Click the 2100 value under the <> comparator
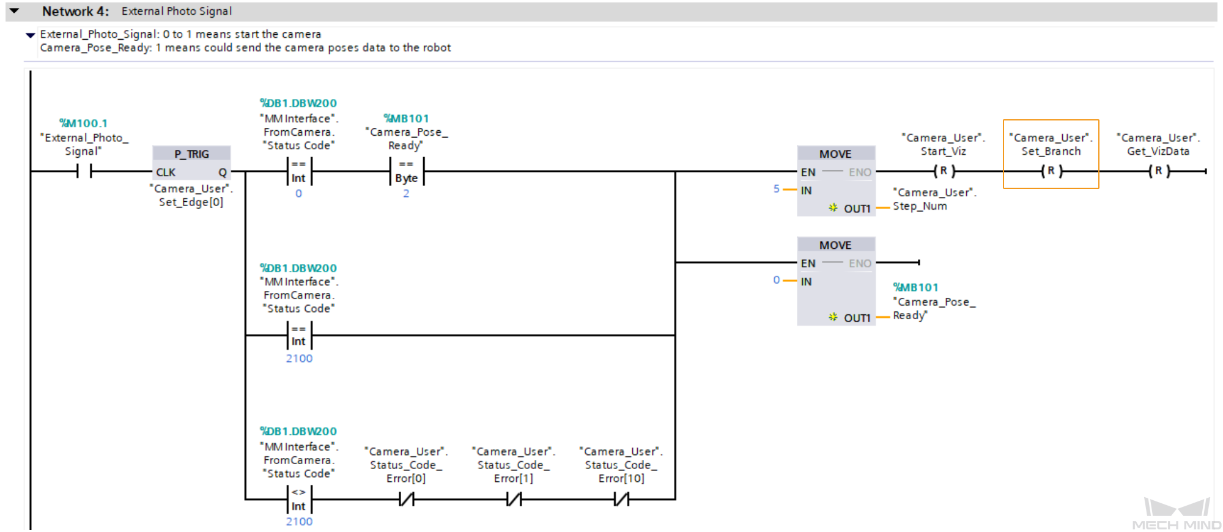1223x532 pixels. point(299,522)
